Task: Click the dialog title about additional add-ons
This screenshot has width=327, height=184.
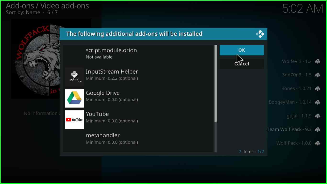Action: click(x=134, y=34)
